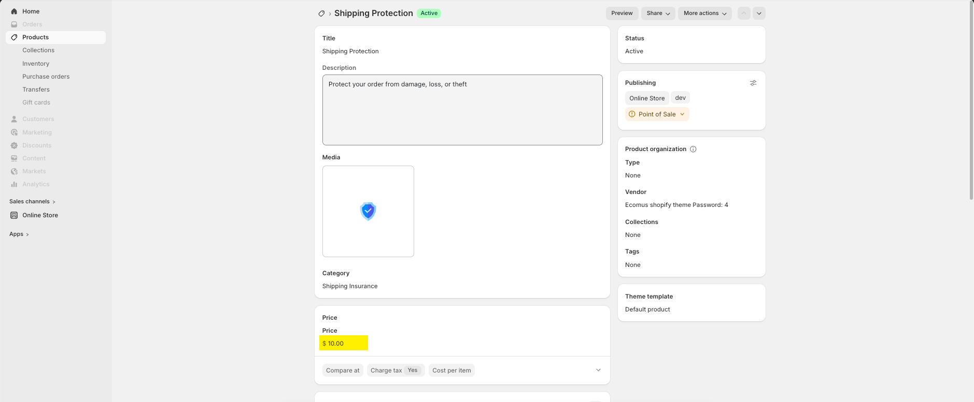Open the More actions dropdown
This screenshot has height=402, width=974.
(704, 13)
